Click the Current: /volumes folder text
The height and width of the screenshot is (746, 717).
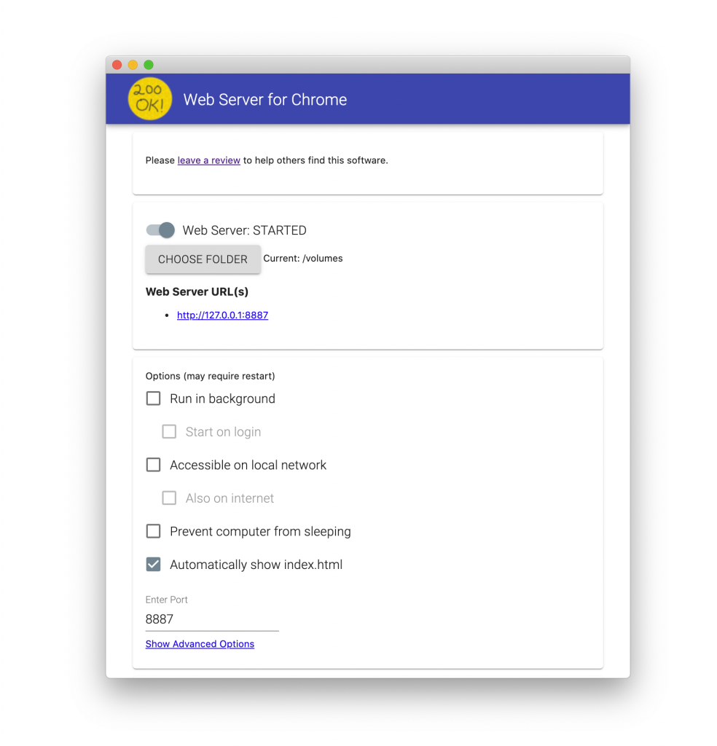[303, 259]
